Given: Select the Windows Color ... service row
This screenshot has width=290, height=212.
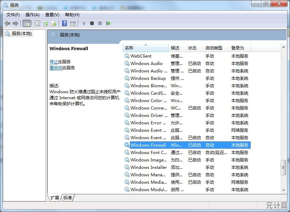Looking at the screenshot, I should [187, 100].
